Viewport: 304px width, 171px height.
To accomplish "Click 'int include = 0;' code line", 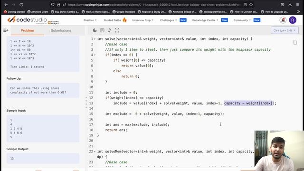I will click(121, 93).
